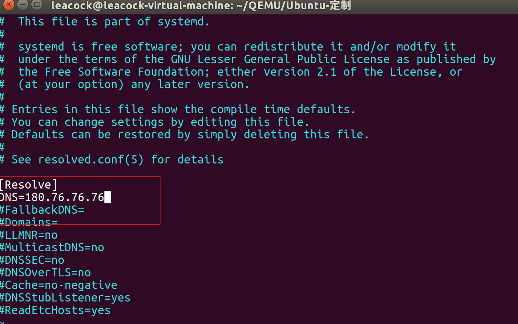Image resolution: width=518 pixels, height=324 pixels.
Task: Click the blinking text cursor after 76
Action: click(x=108, y=197)
